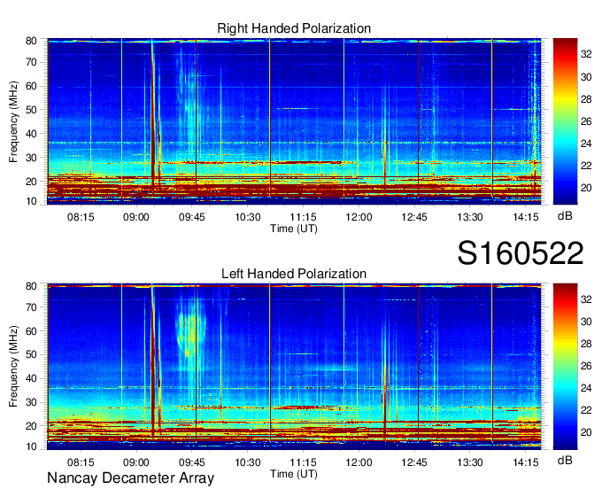Viewport: 602px width, 489px height.
Task: Click the "Nancay Decameter Array" caption
Action: (130, 478)
